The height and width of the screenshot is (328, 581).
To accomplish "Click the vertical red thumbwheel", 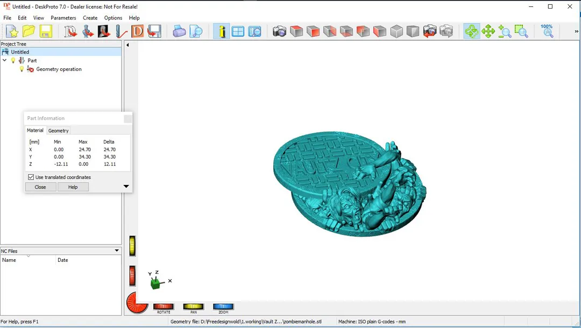I will pyautogui.click(x=132, y=276).
